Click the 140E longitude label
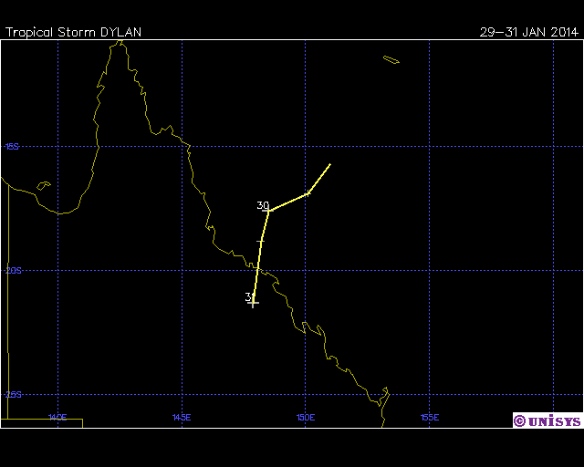Image resolution: width=584 pixels, height=467 pixels. pyautogui.click(x=57, y=417)
